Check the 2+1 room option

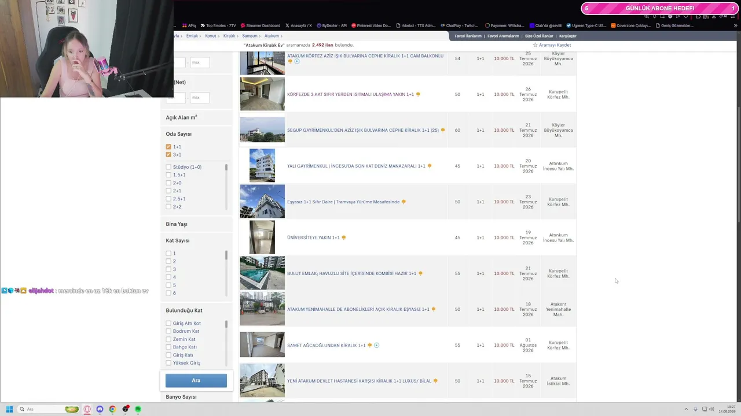point(168,191)
